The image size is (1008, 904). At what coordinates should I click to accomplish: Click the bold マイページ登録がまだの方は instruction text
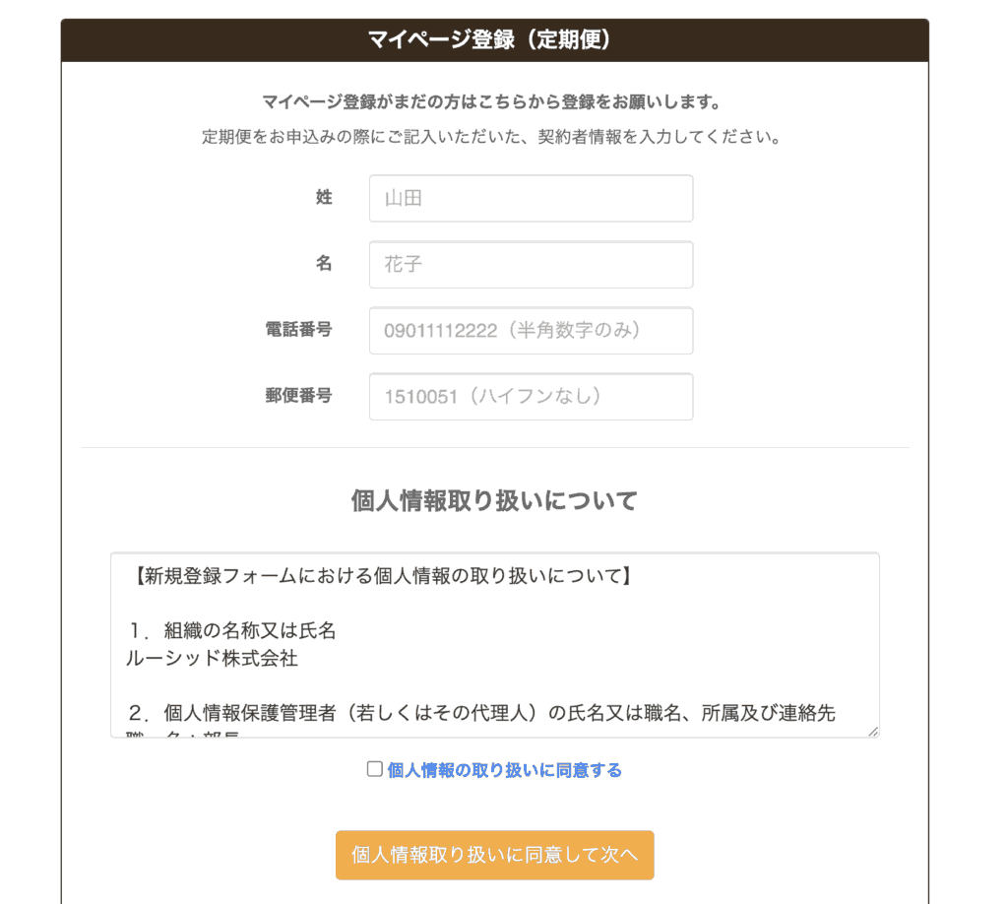pyautogui.click(x=492, y=102)
